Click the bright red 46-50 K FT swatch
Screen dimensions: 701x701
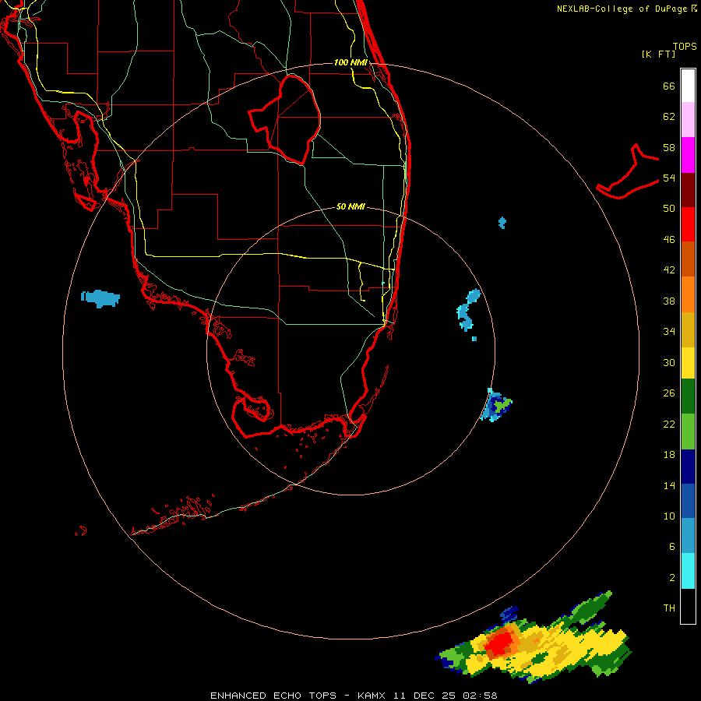pyautogui.click(x=688, y=224)
